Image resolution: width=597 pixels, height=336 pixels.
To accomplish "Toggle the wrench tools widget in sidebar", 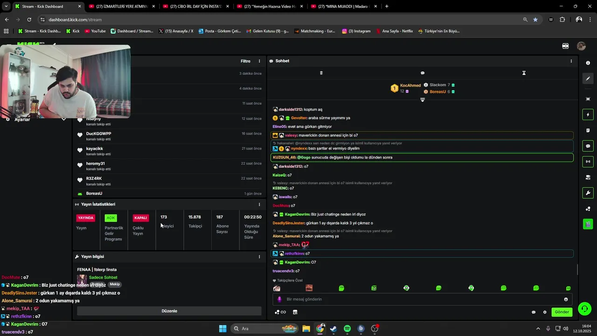I will [x=588, y=193].
